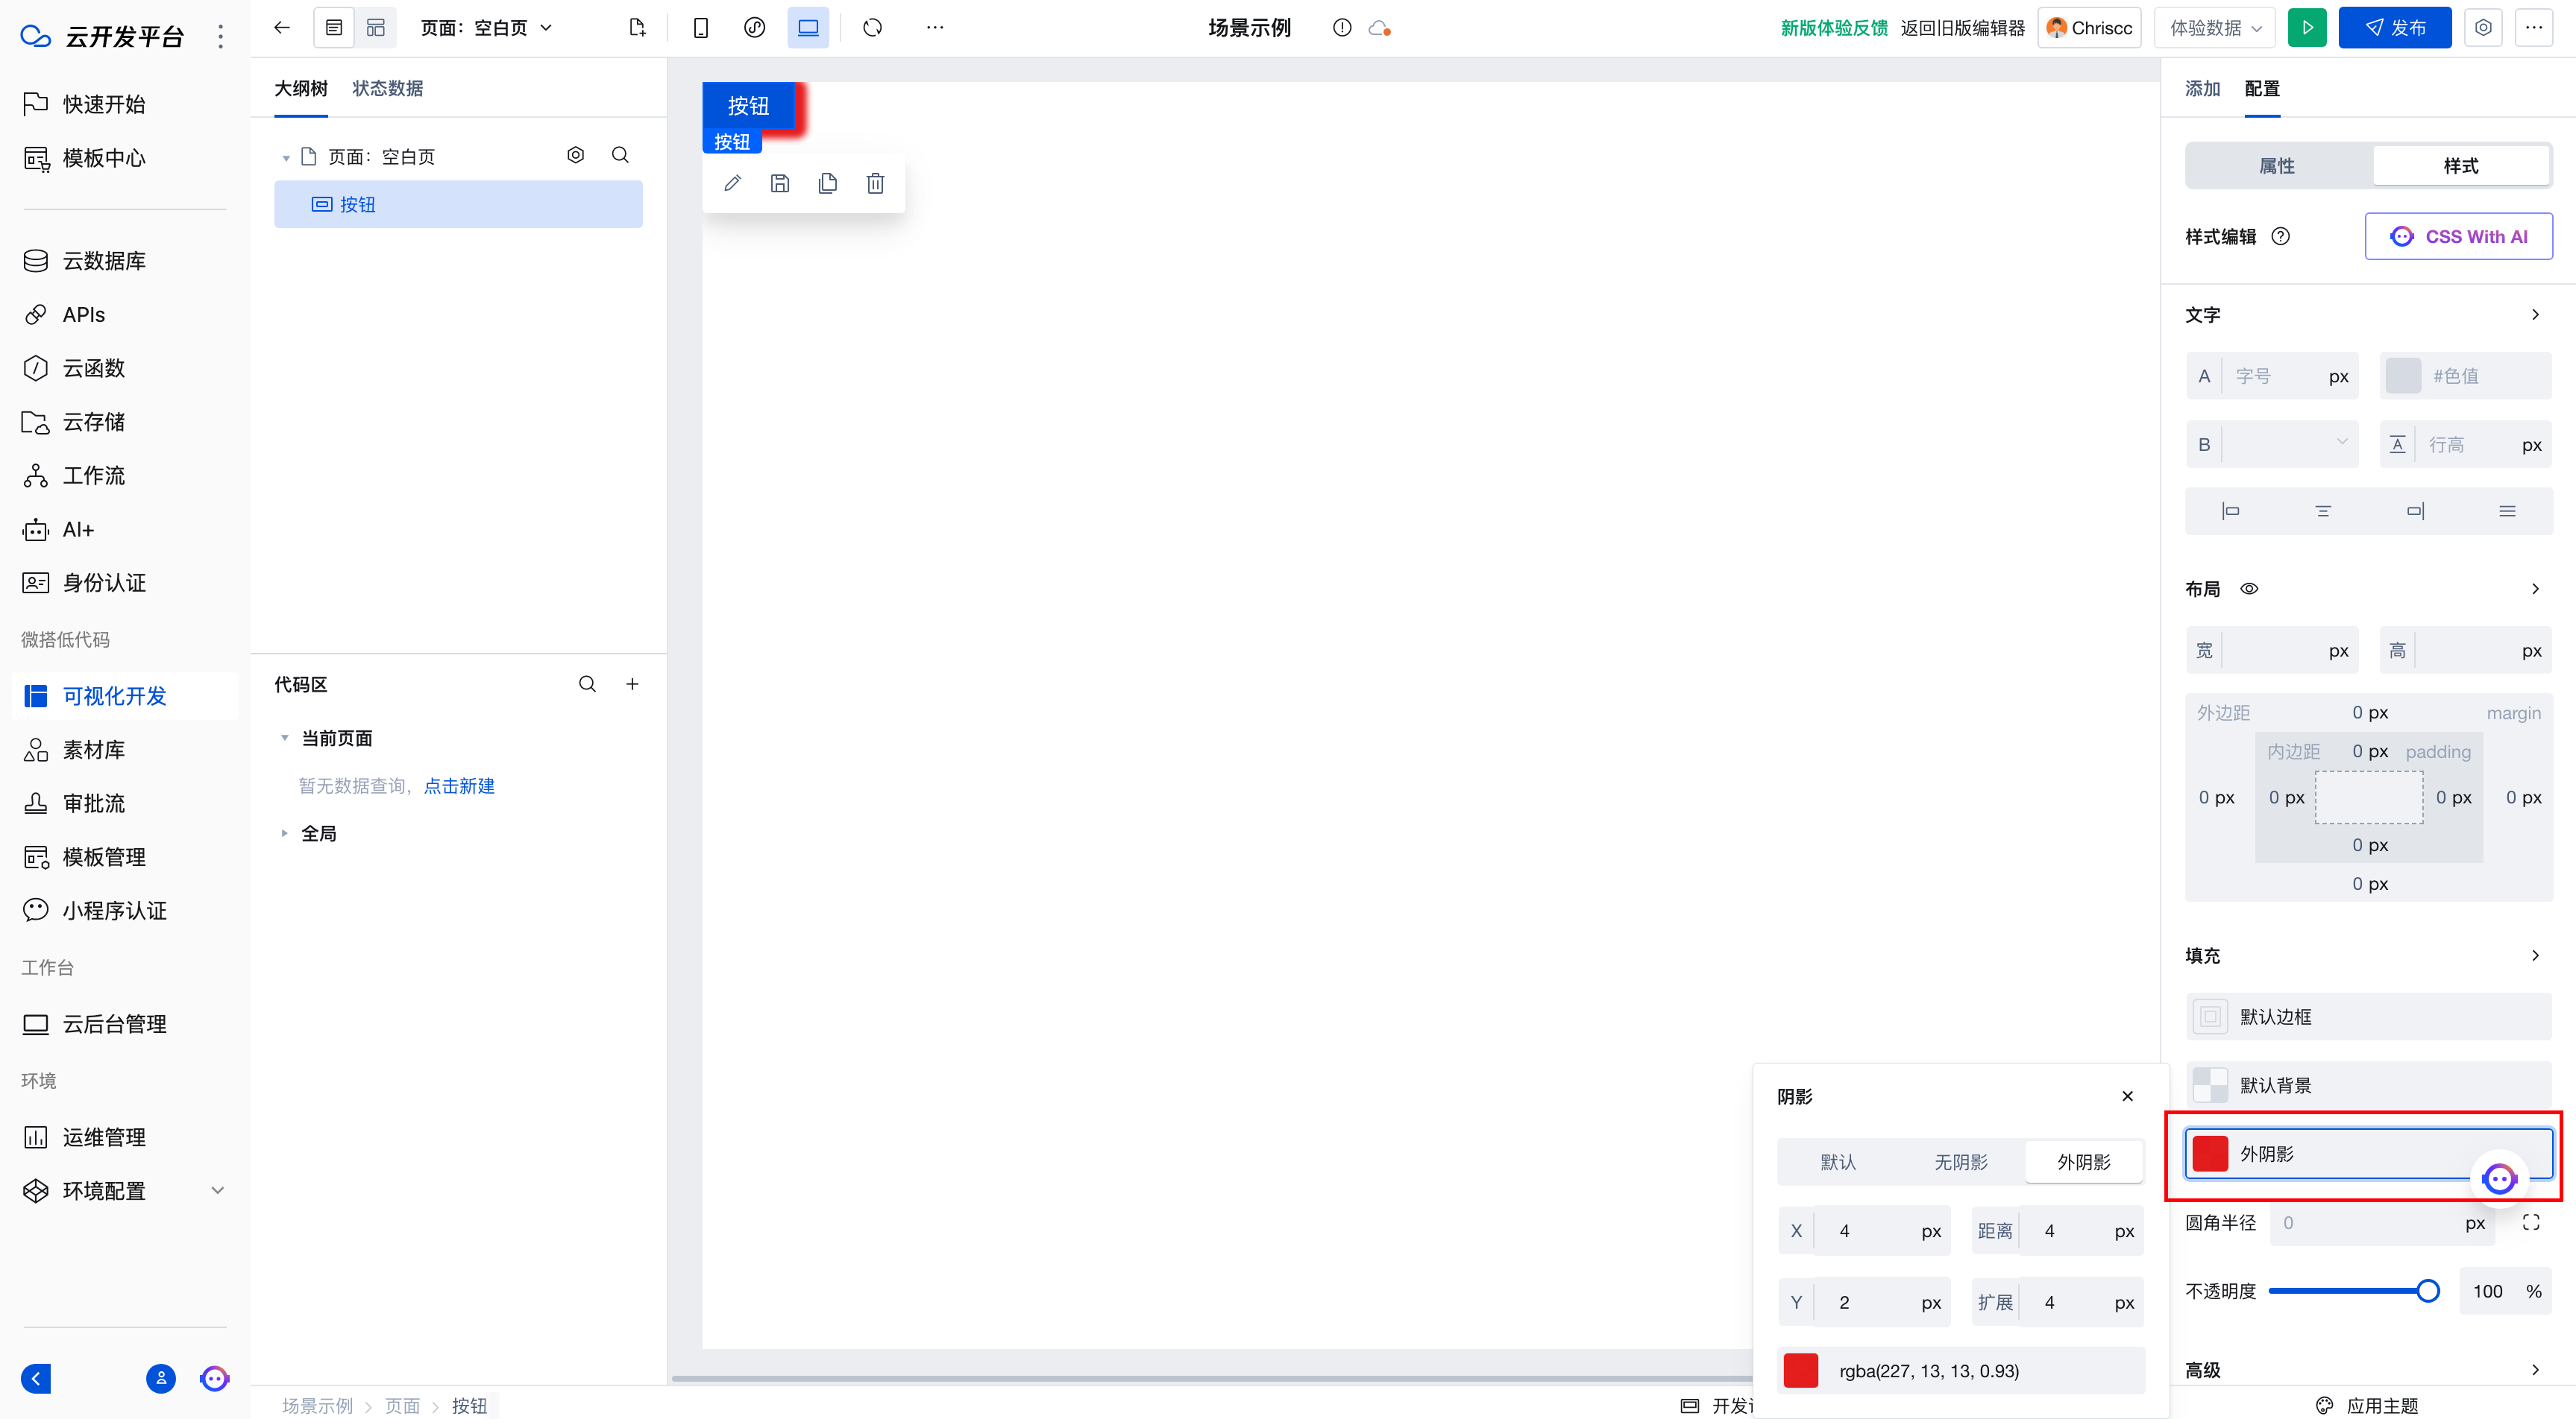Viewport: 2576px width, 1419px height.
Task: Select 默认 shadow option
Action: [1838, 1162]
